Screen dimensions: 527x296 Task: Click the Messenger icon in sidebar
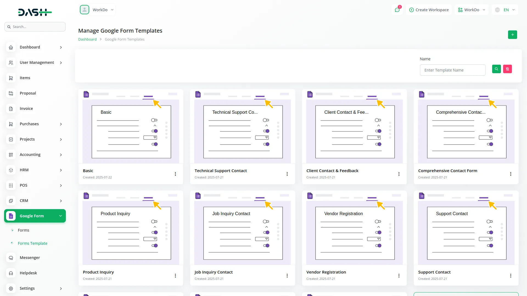click(11, 258)
